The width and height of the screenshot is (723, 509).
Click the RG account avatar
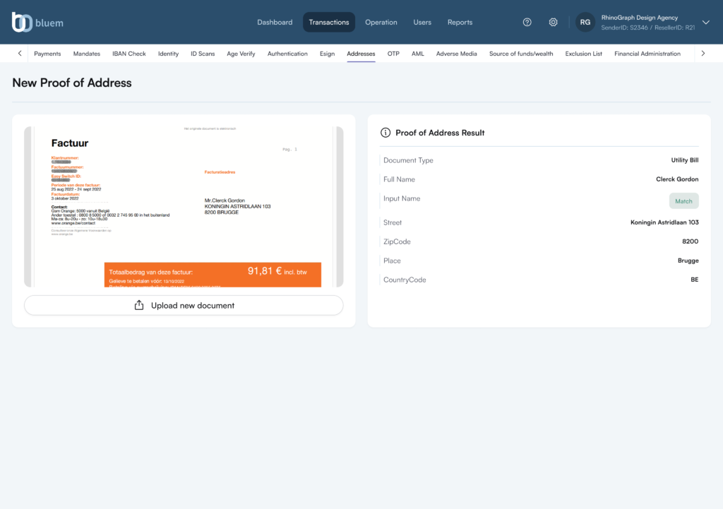click(x=585, y=22)
